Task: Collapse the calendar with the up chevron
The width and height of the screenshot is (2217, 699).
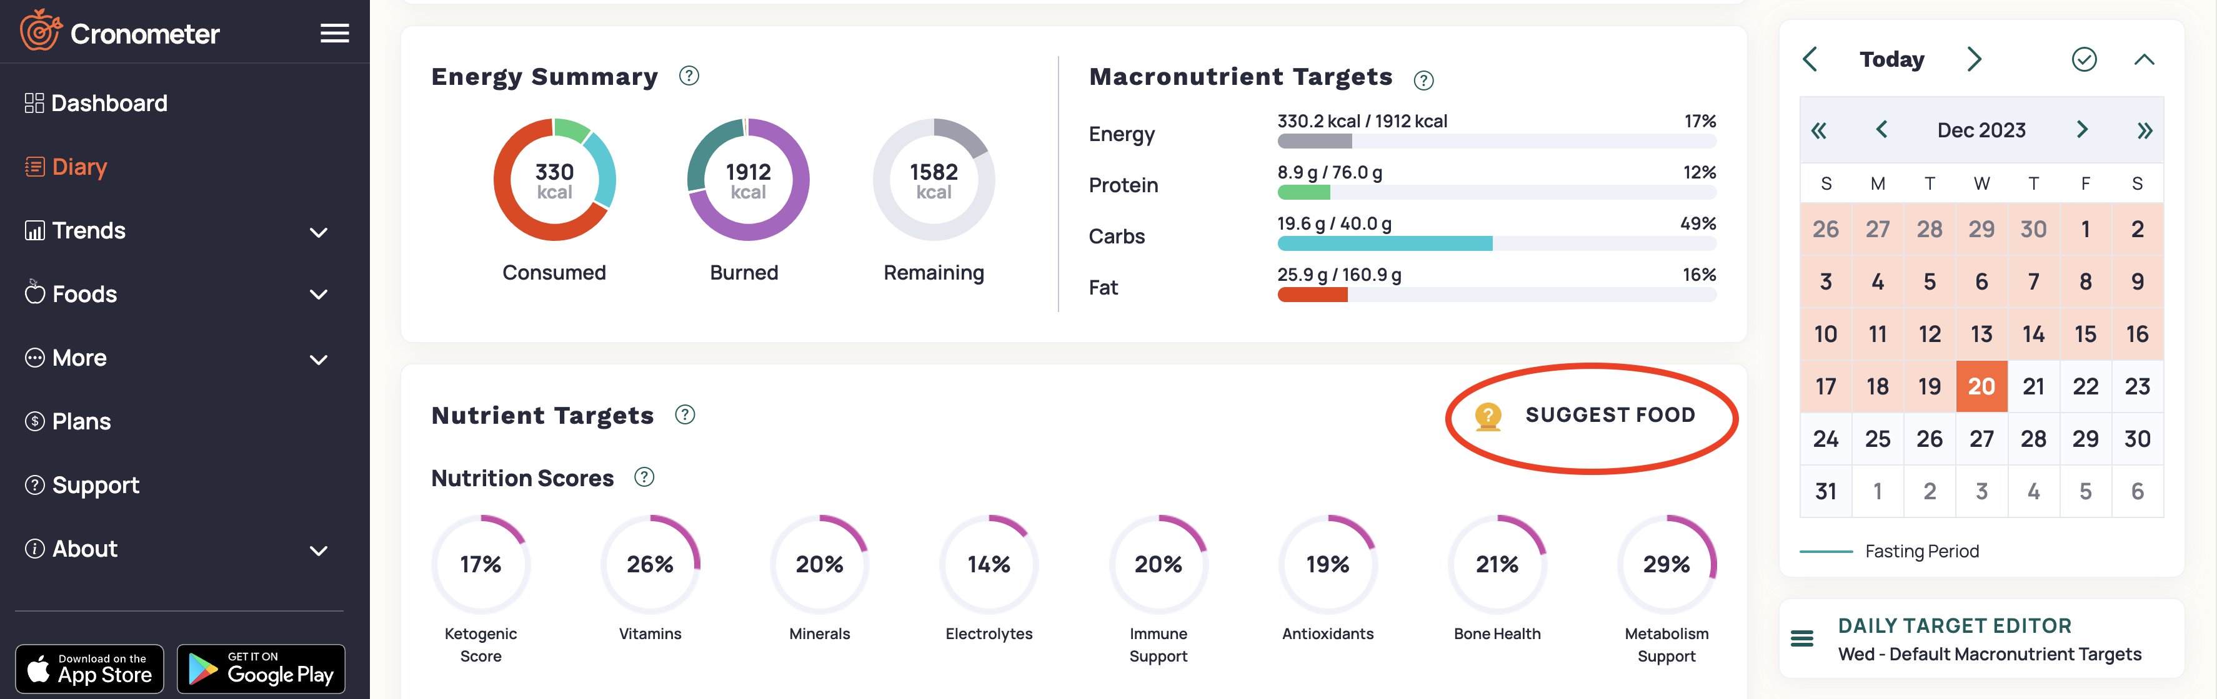Action: (2144, 59)
